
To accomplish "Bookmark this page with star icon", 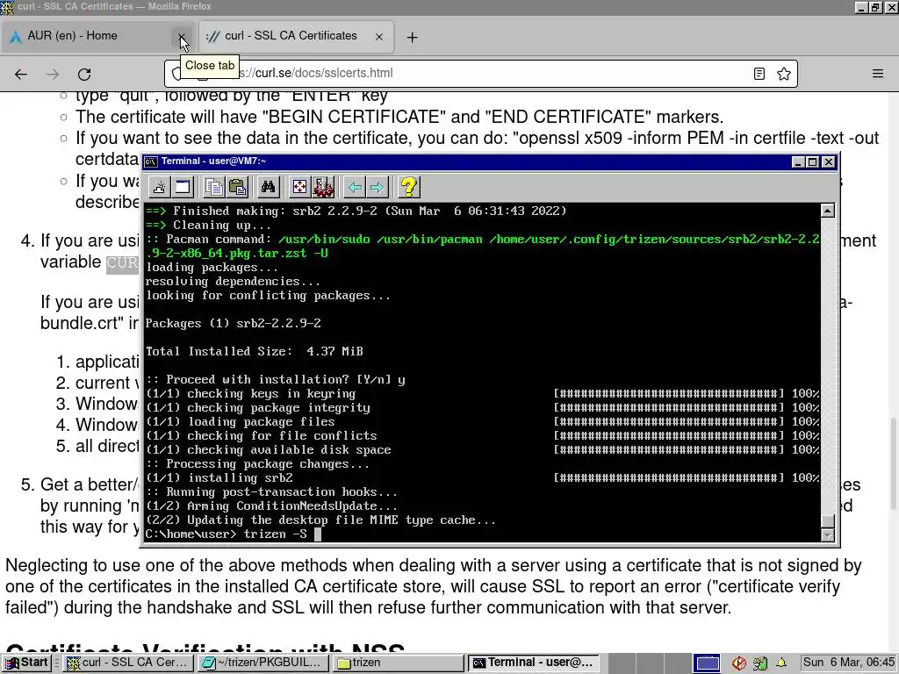I will pos(784,74).
